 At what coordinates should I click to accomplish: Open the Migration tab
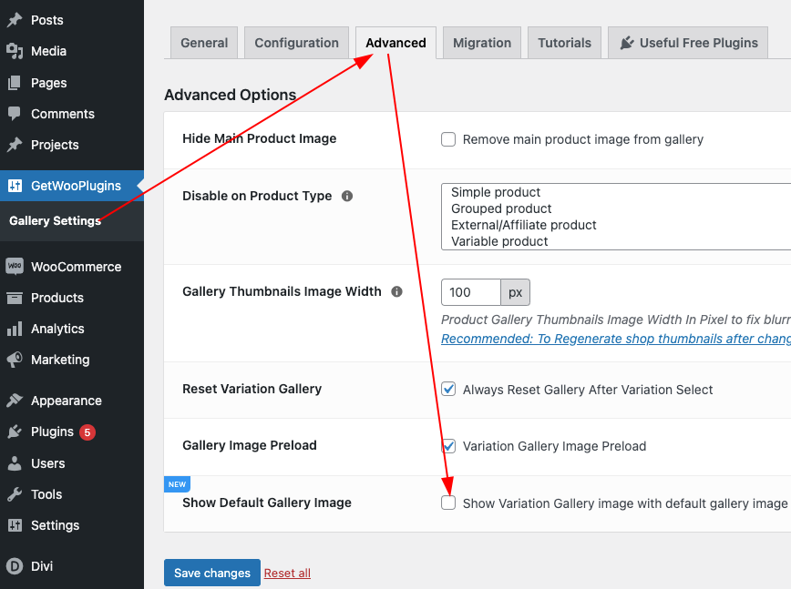(x=482, y=43)
